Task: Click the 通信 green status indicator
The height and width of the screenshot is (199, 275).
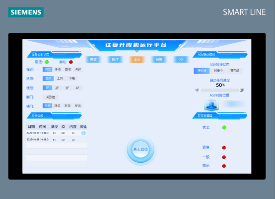Action: (x=47, y=62)
